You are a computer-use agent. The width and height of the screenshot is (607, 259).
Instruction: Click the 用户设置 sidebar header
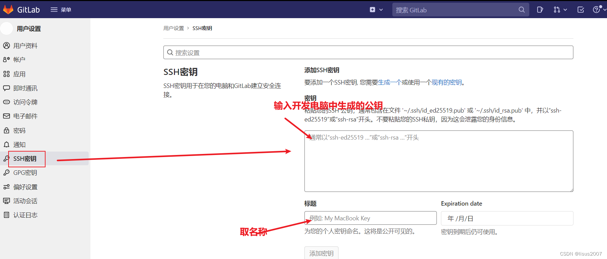point(29,29)
